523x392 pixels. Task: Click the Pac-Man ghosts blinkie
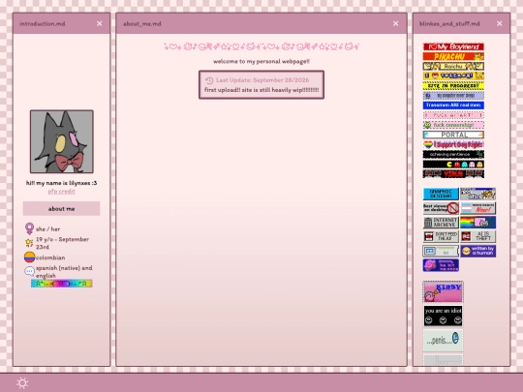[453, 164]
